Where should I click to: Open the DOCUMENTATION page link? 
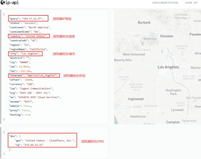pos(165,3)
